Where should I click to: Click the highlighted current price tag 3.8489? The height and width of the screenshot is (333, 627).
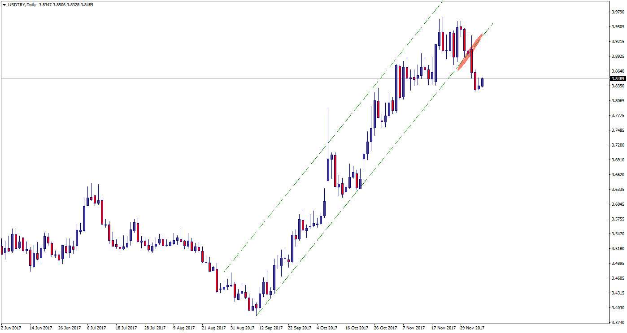tap(617, 79)
